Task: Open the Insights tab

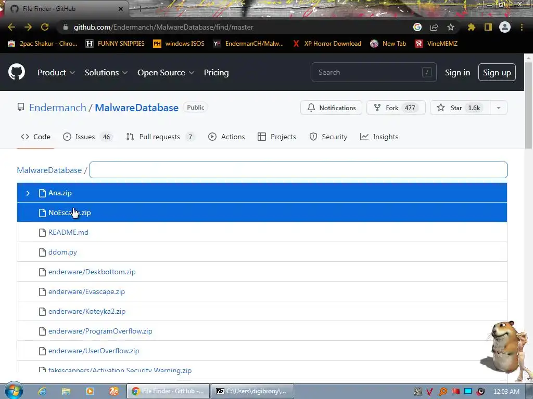Action: click(379, 137)
